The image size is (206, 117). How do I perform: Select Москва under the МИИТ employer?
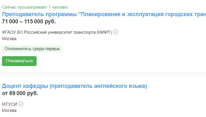point(9,39)
